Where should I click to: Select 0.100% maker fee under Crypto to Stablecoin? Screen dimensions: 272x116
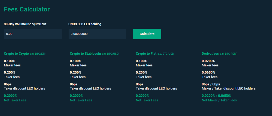pos(75,61)
